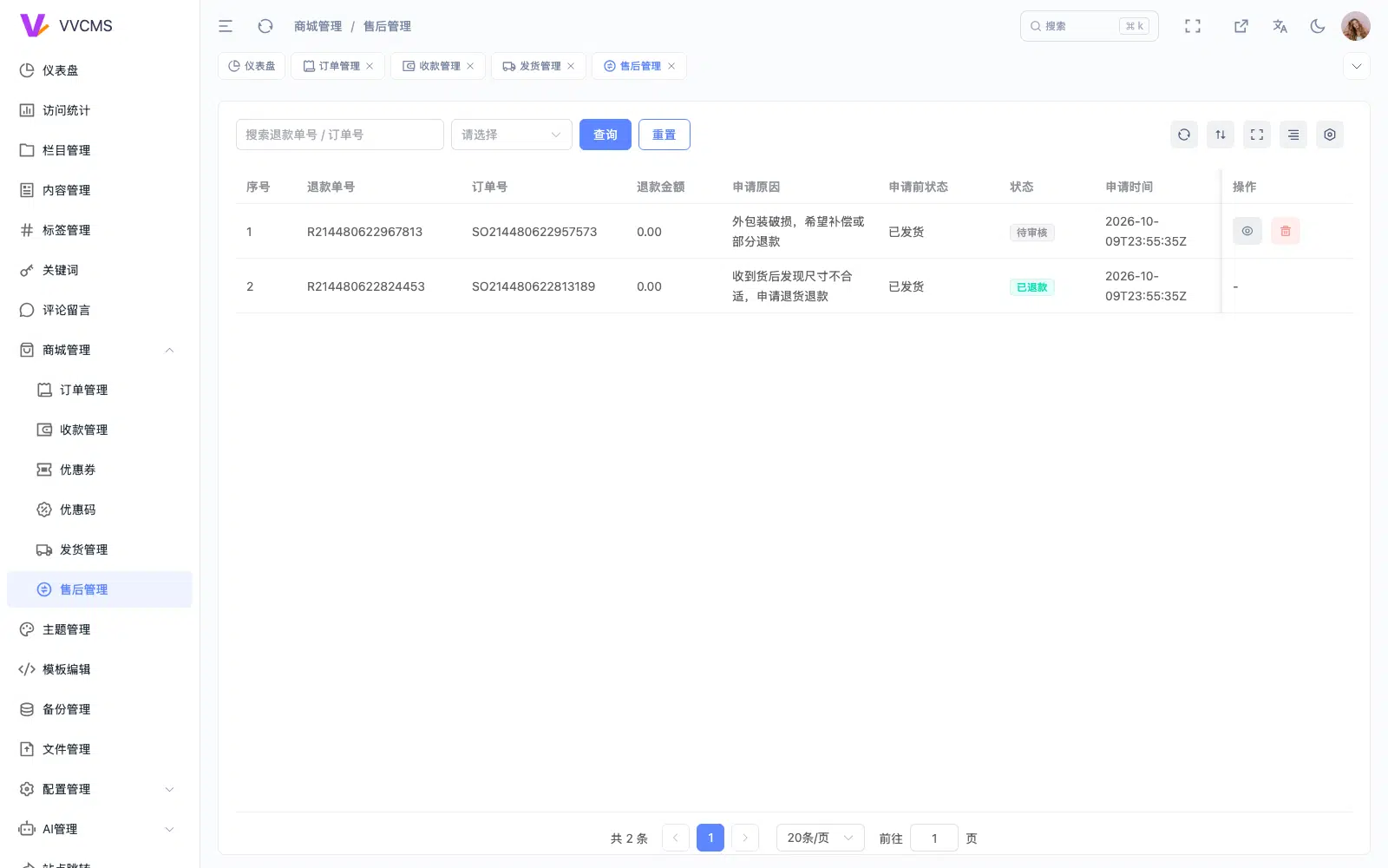This screenshot has height=868, width=1388.
Task: Open the user avatar menu
Action: (x=1356, y=26)
